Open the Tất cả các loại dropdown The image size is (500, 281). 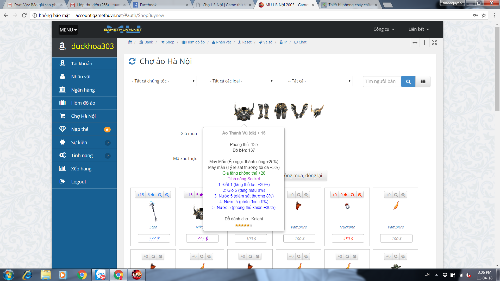coord(241,81)
